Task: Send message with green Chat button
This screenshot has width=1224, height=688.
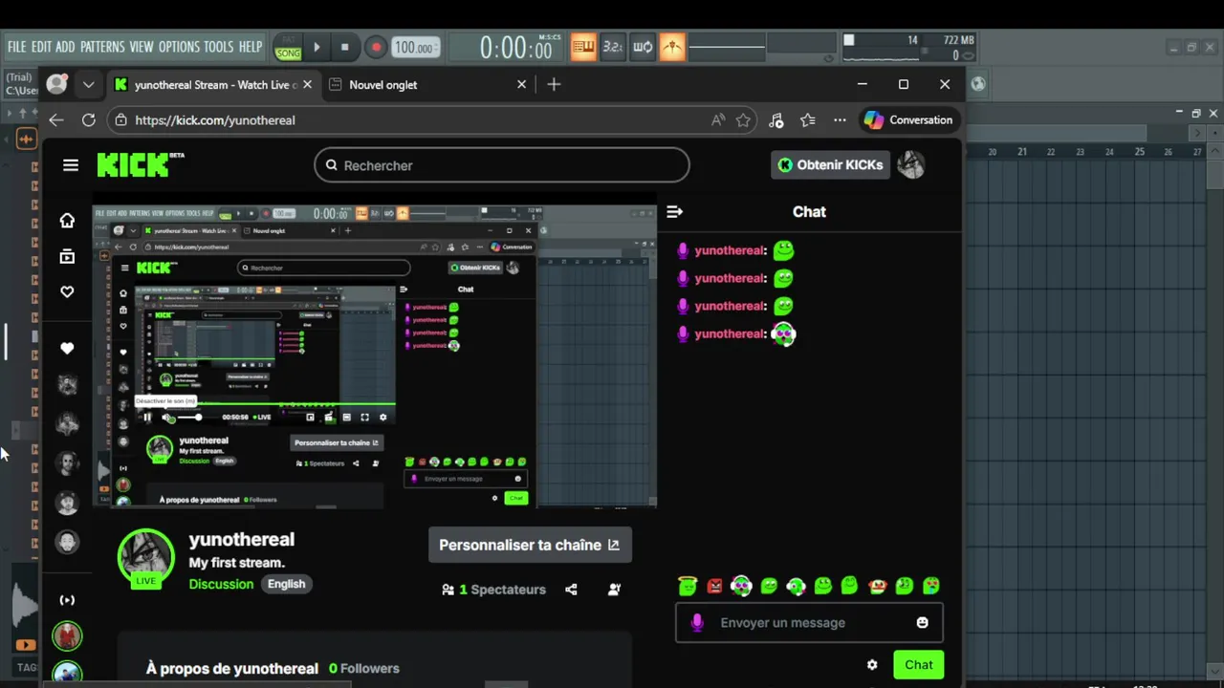Action: (x=918, y=665)
